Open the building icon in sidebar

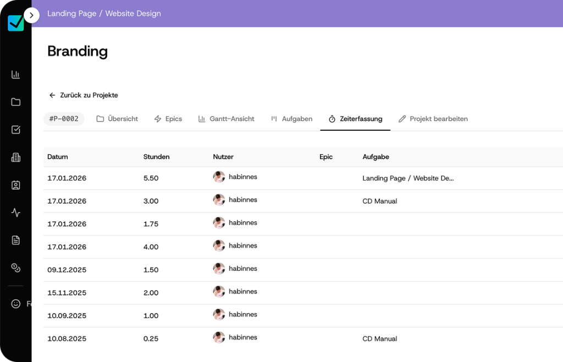pyautogui.click(x=16, y=158)
